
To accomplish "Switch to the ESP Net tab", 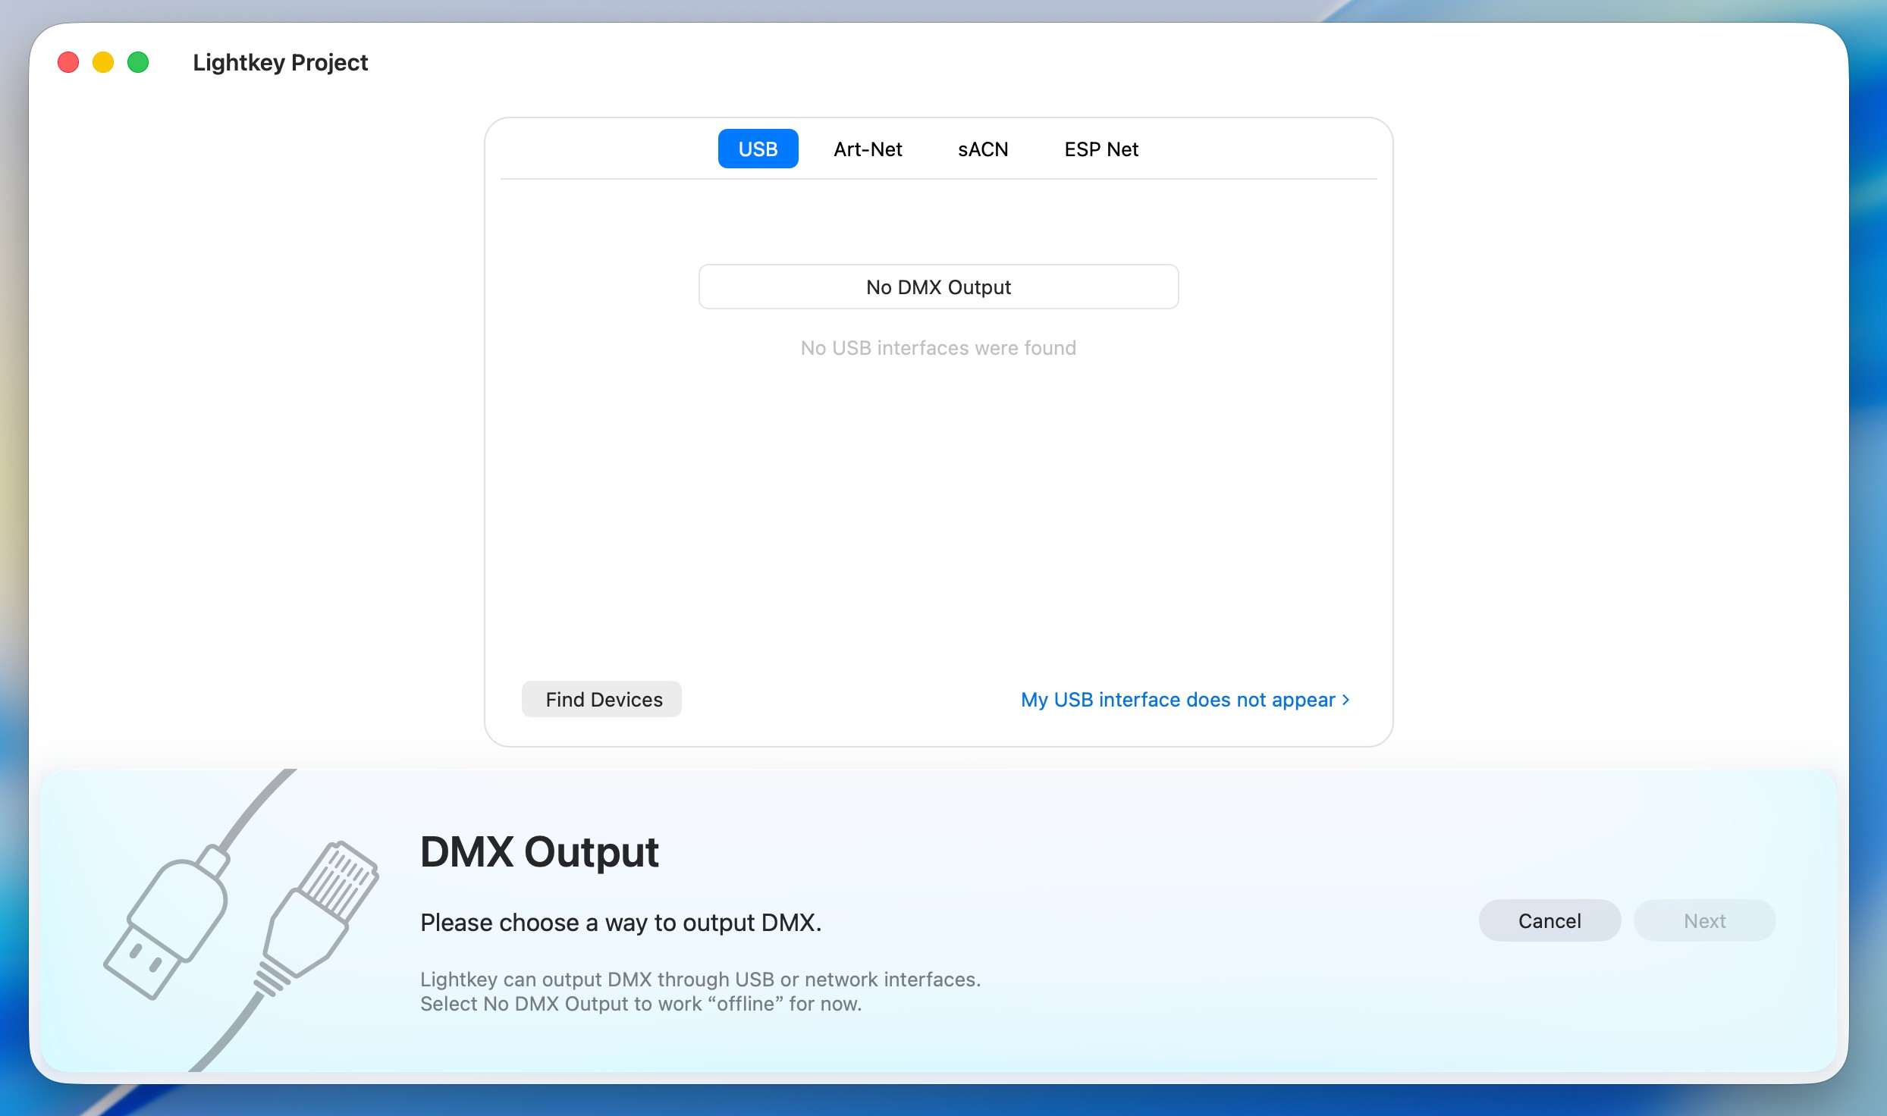I will (1101, 149).
